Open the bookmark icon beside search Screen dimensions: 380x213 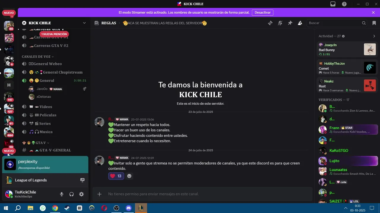pyautogui.click(x=374, y=23)
